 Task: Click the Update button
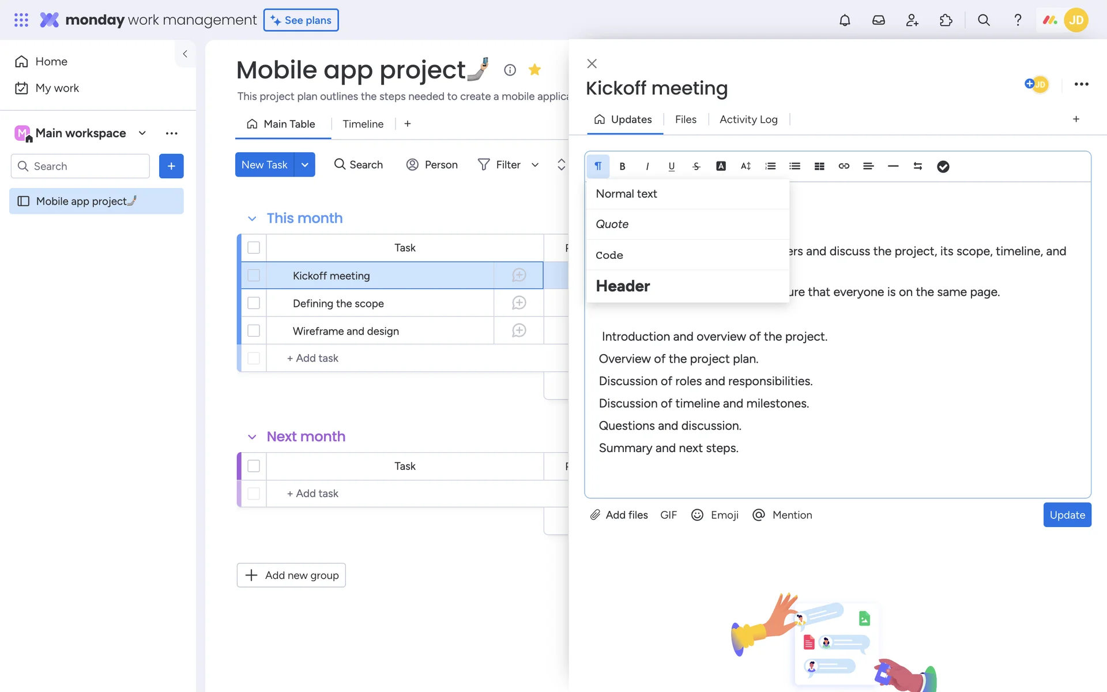pos(1067,515)
